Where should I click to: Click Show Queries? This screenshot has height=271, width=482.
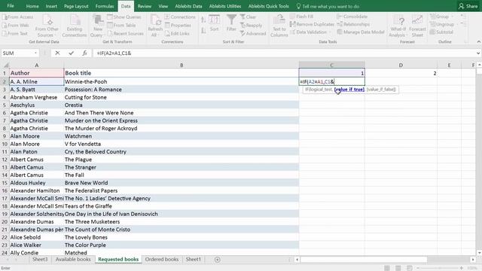(124, 17)
